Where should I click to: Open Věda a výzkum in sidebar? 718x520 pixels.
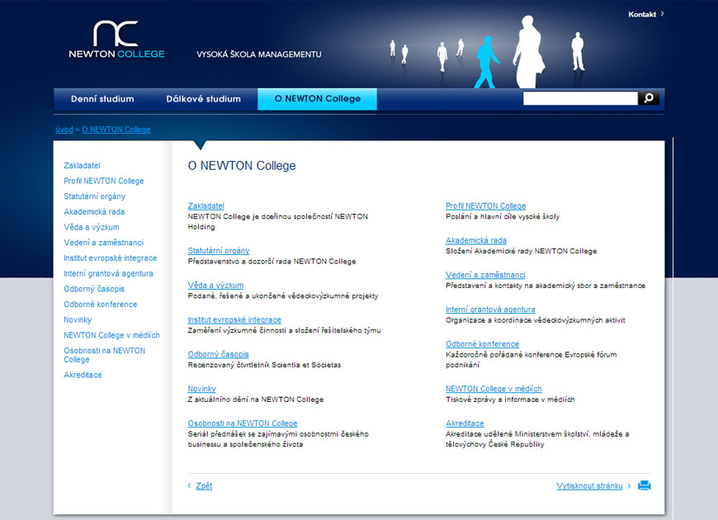tap(91, 227)
